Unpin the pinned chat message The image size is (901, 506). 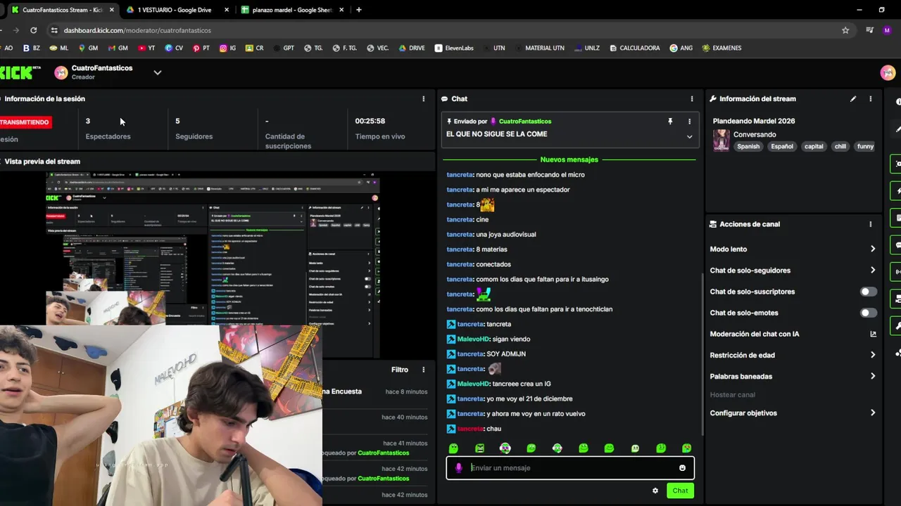point(670,122)
